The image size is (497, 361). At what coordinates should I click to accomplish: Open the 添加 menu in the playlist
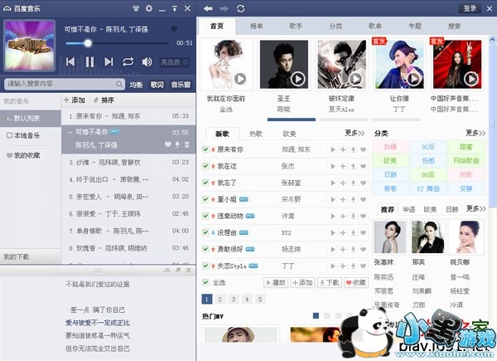click(75, 100)
